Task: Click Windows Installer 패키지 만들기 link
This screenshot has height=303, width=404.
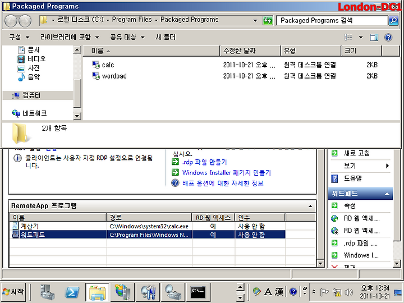Action: pos(227,173)
